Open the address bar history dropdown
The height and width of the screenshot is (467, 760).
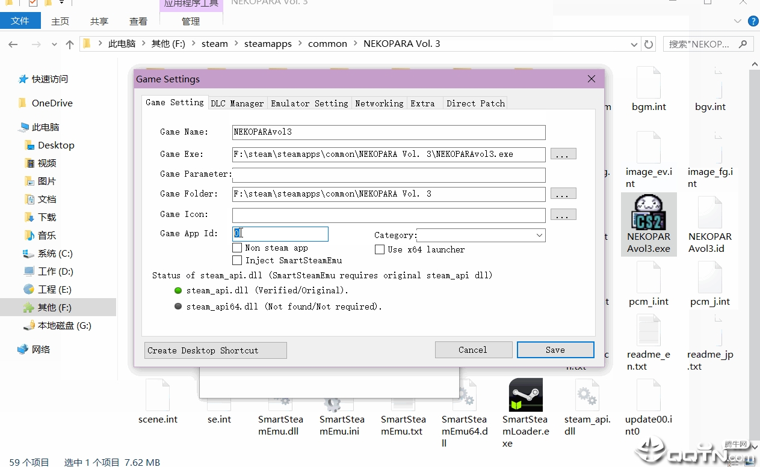634,44
